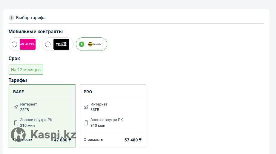Click the 47 880 ₸ price
The height and width of the screenshot is (154, 276).
(62, 140)
